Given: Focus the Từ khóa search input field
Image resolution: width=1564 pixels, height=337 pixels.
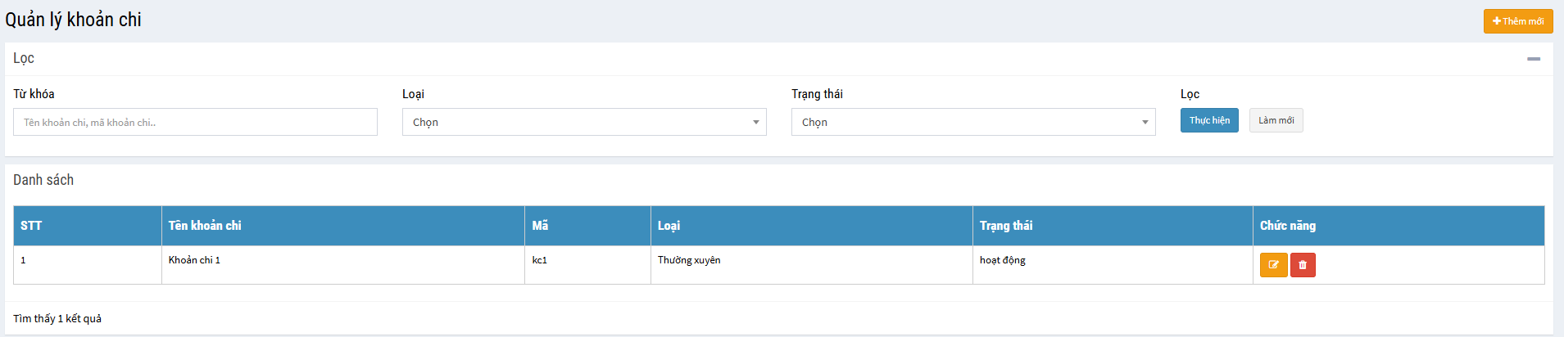Looking at the screenshot, I should 195,122.
